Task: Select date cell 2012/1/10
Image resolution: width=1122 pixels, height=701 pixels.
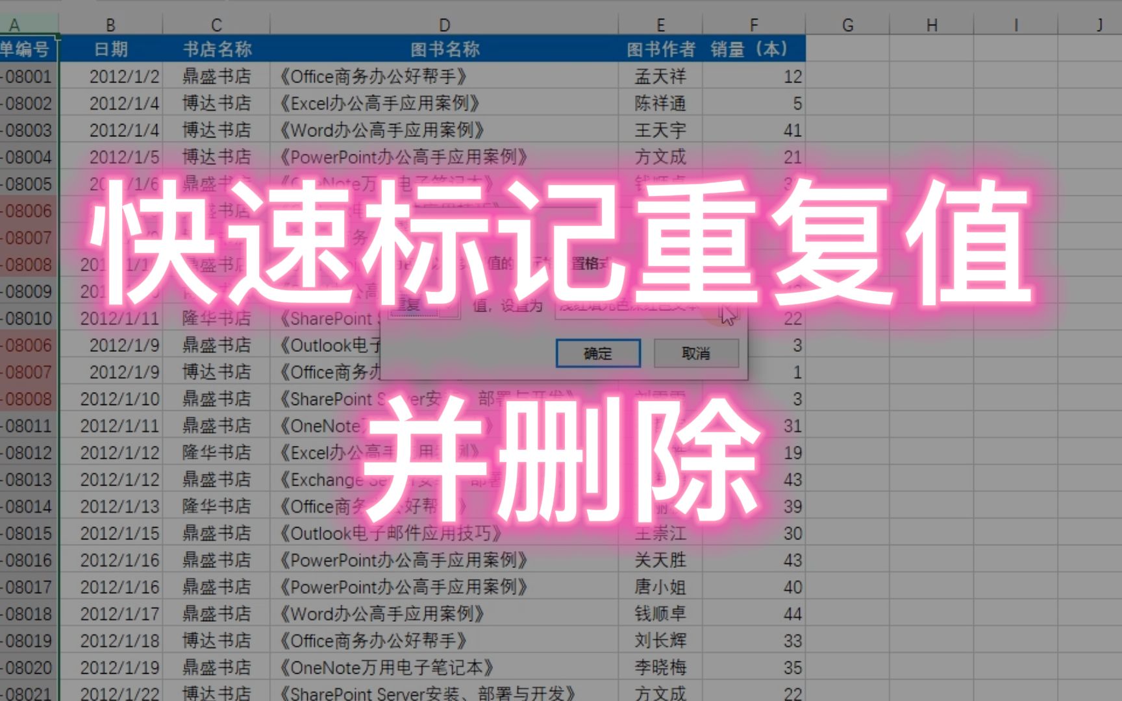Action: (110, 399)
